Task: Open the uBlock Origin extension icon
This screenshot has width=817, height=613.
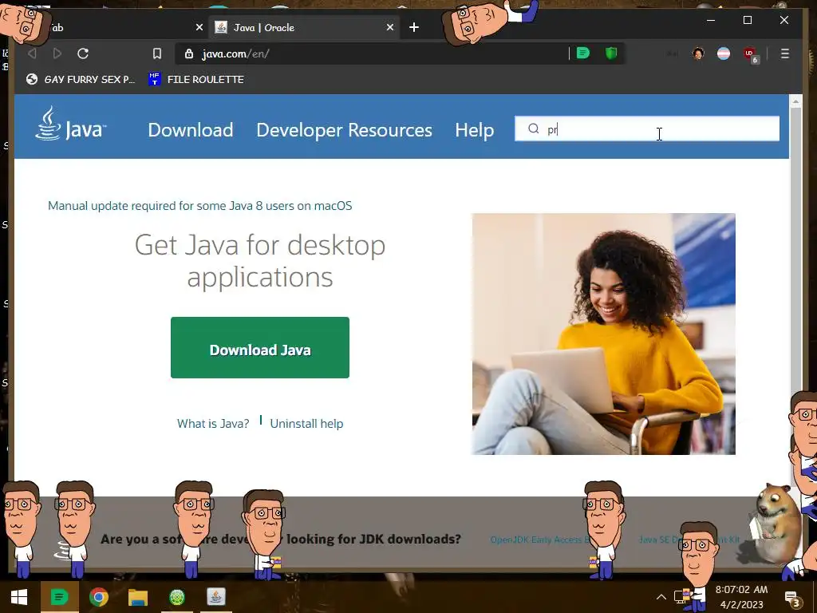Action: [x=750, y=54]
